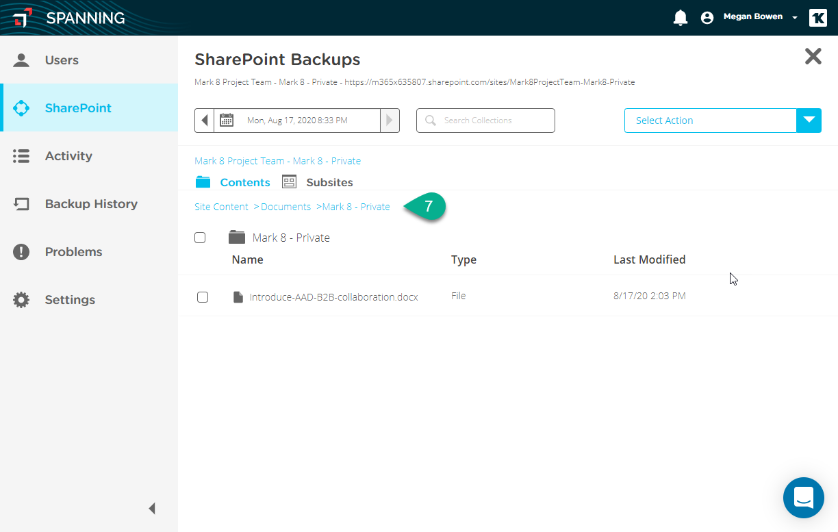
Task: Click the Mark 8 - Private folder name
Action: click(x=291, y=238)
